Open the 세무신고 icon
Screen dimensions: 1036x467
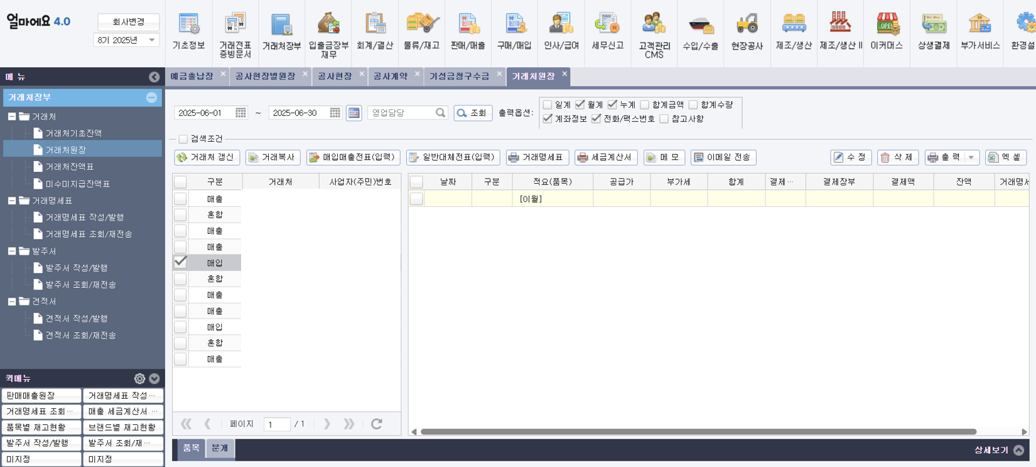(607, 31)
